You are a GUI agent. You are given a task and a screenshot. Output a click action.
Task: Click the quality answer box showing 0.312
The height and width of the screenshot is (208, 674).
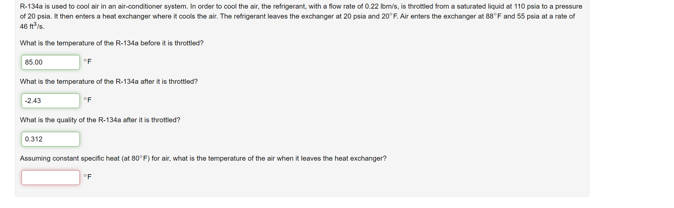pos(50,139)
